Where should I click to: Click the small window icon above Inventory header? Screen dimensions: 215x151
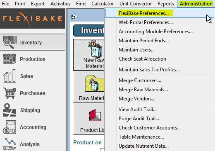pos(74,17)
